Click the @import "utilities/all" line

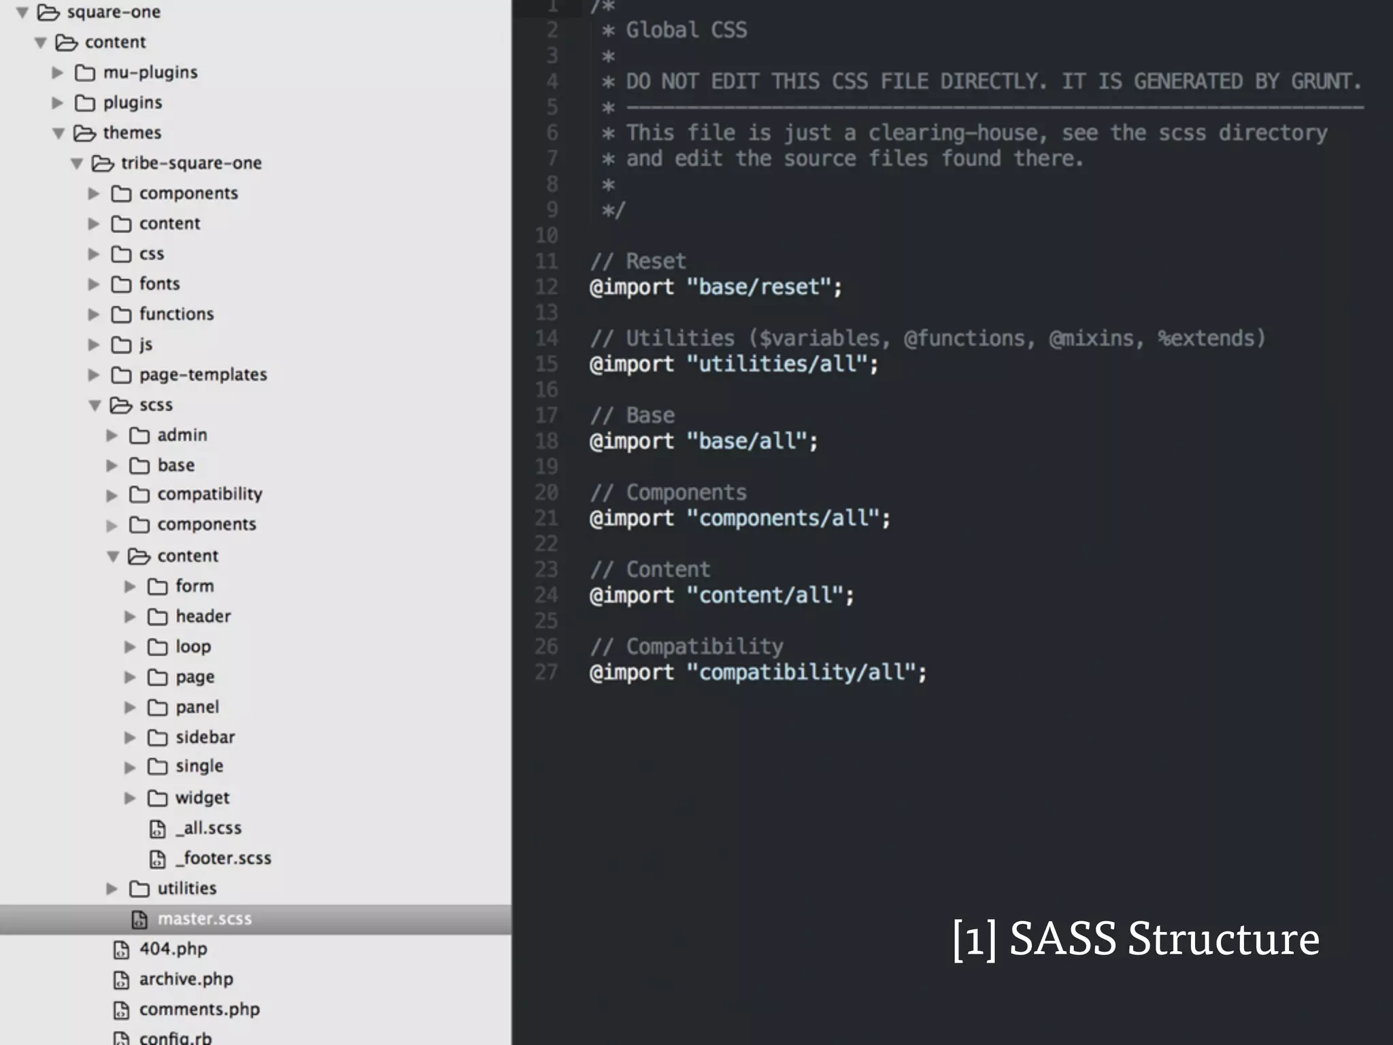734,364
